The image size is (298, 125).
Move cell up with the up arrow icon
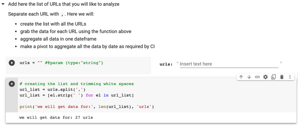click(x=241, y=77)
